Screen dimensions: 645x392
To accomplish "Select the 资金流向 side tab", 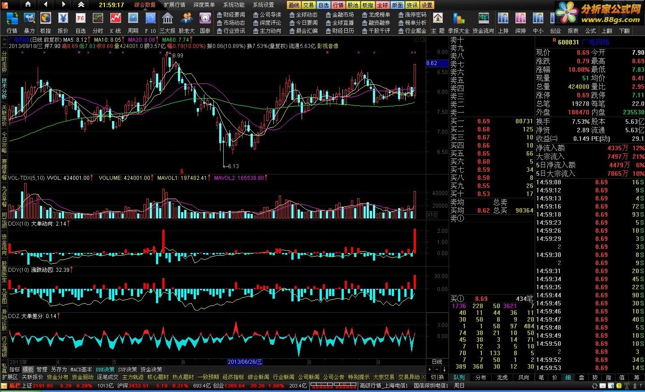I will [x=4, y=245].
